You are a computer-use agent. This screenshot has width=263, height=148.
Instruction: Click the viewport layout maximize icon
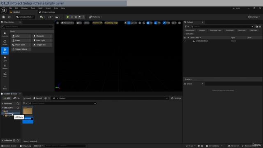click(180, 23)
